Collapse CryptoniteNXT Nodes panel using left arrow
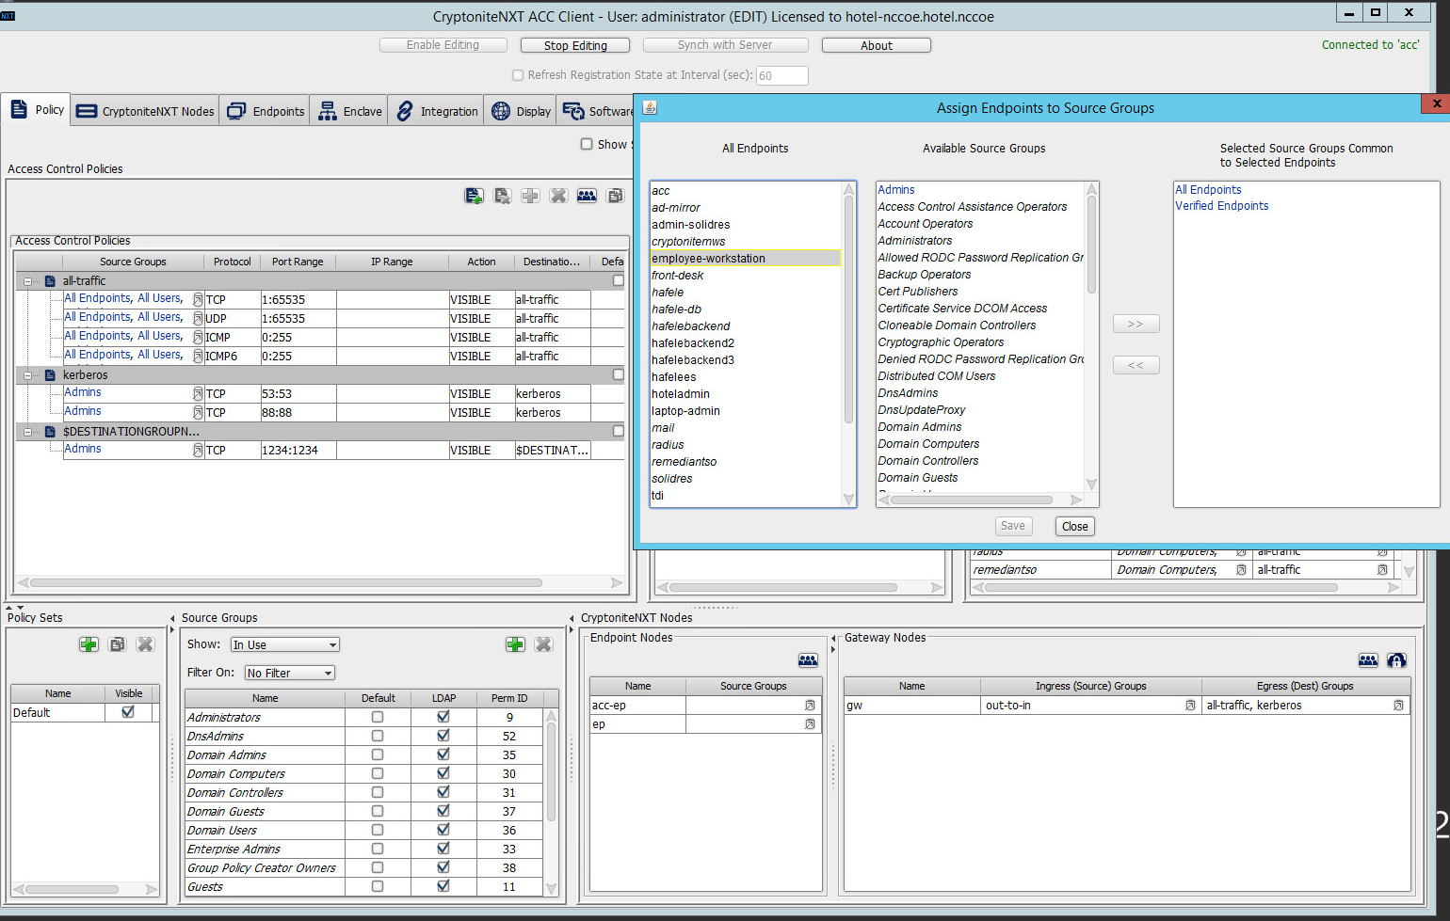Viewport: 1450px width, 921px height. coord(572,618)
